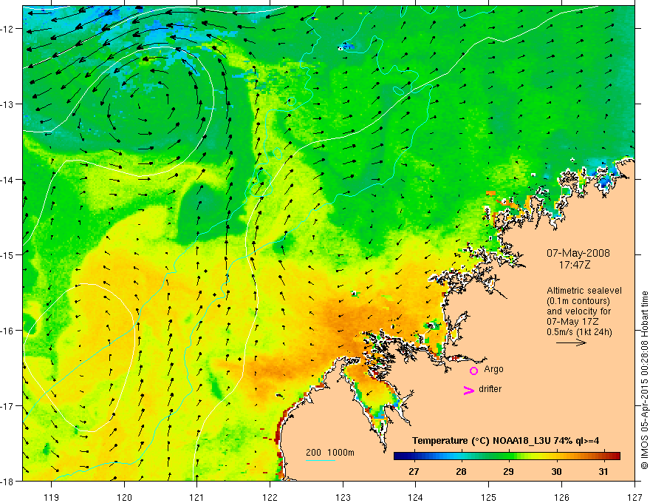Click the 119 longitude axis label
The image size is (650, 503).
[x=51, y=497]
